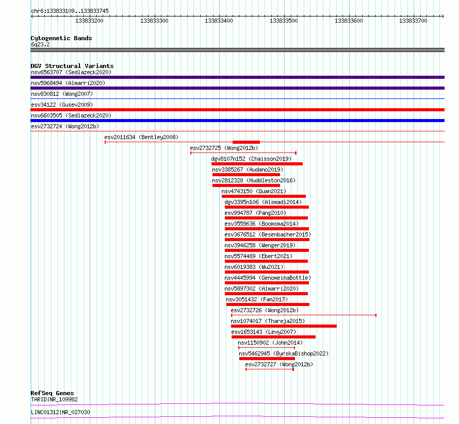The width and height of the screenshot is (459, 424).
Task: Select nsv5897302 (Almarri2020) label
Action: click(261, 289)
